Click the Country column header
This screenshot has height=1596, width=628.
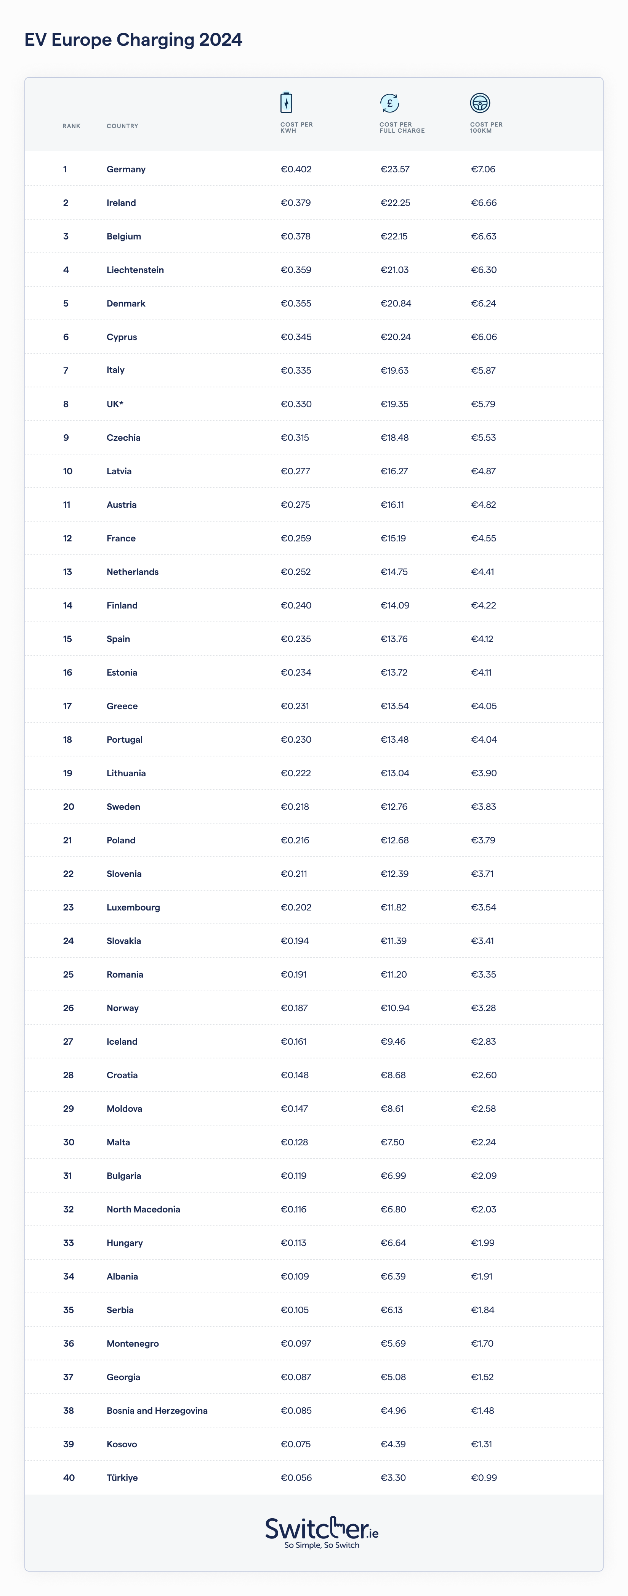coord(122,127)
